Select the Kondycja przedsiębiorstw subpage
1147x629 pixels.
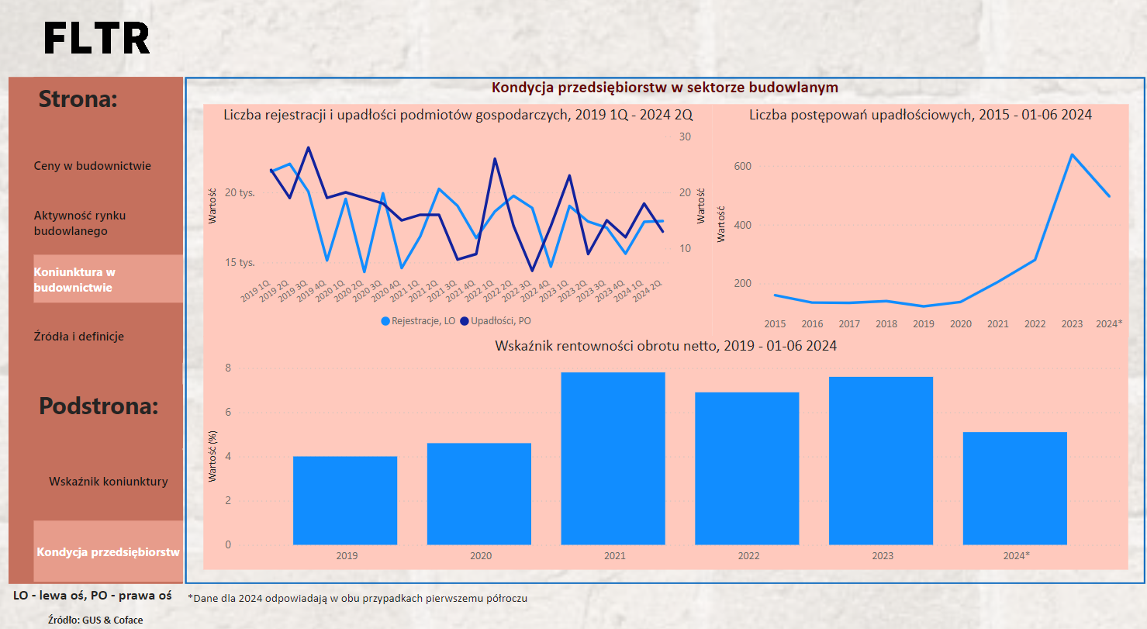pyautogui.click(x=108, y=552)
